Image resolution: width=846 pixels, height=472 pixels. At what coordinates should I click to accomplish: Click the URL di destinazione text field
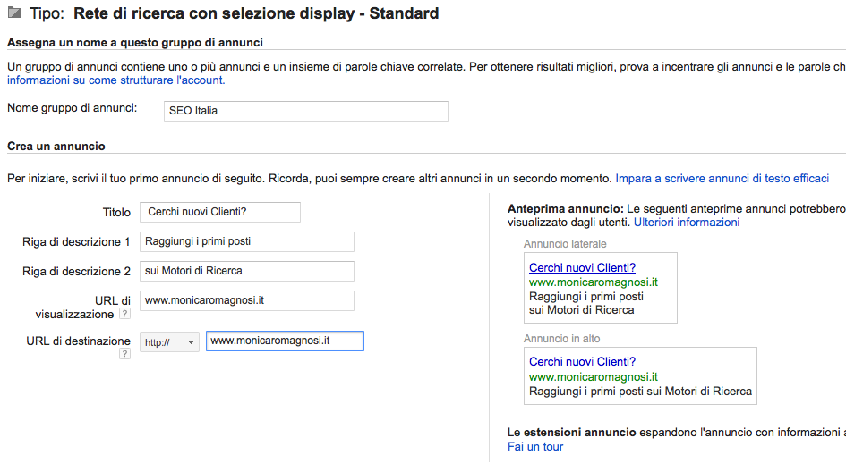[285, 341]
